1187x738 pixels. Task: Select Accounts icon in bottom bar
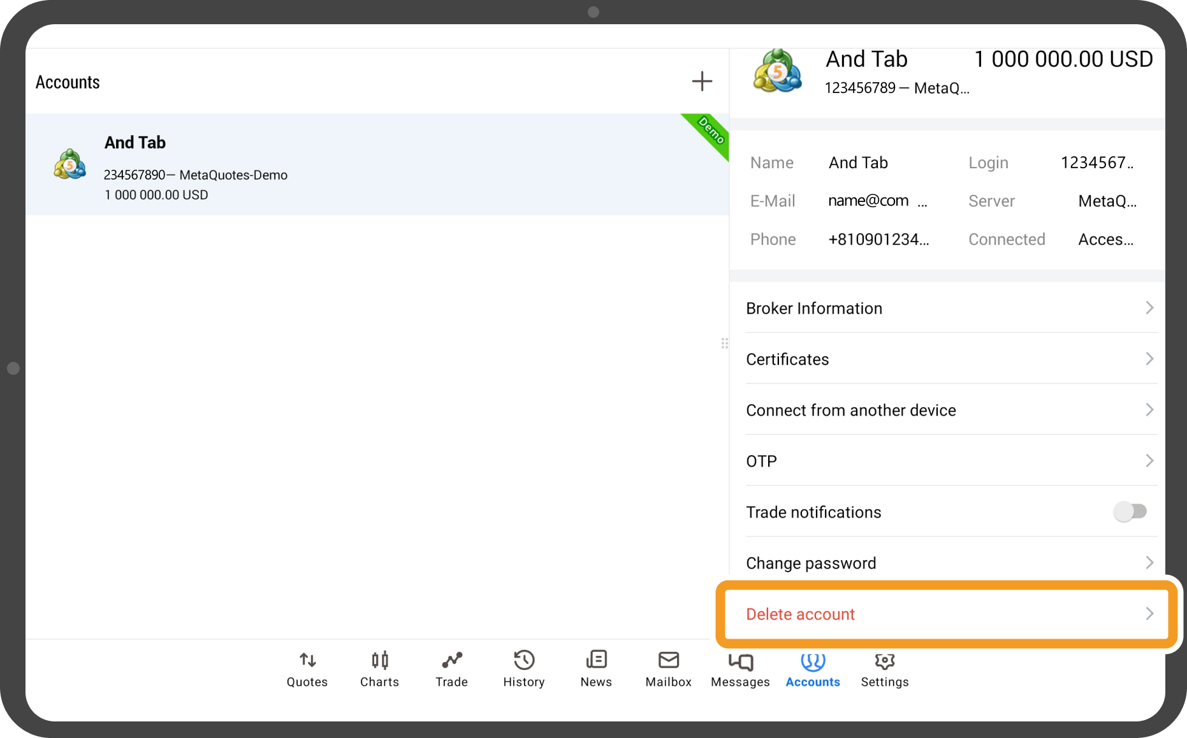[x=813, y=662]
